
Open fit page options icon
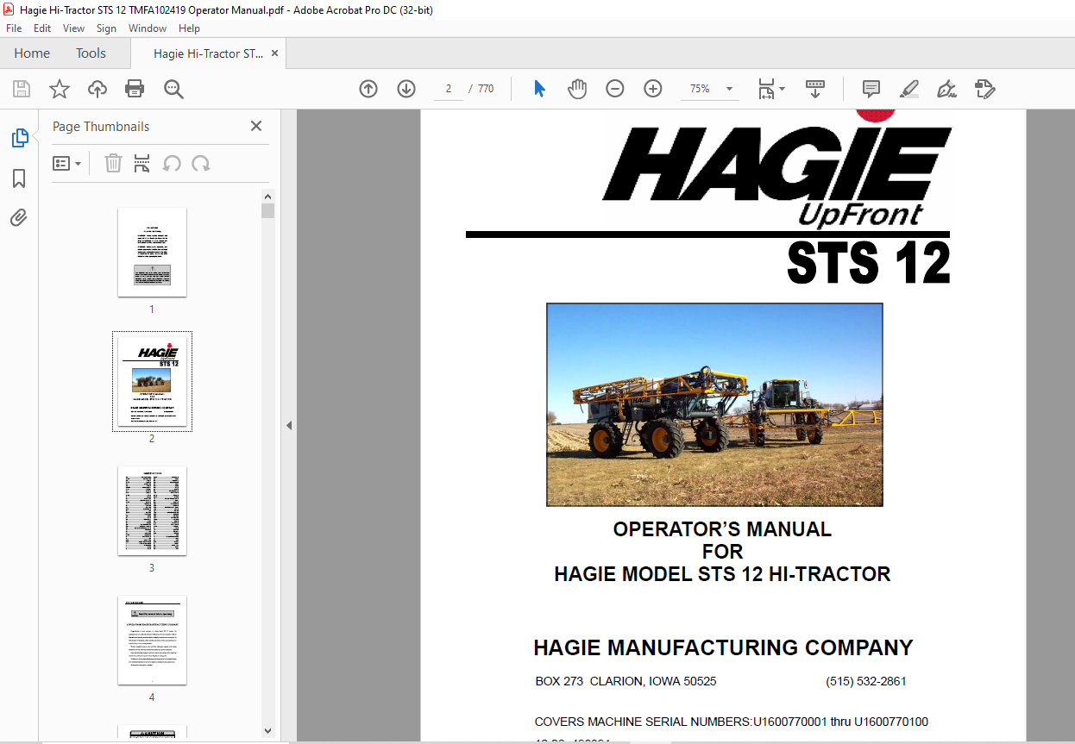tap(770, 89)
